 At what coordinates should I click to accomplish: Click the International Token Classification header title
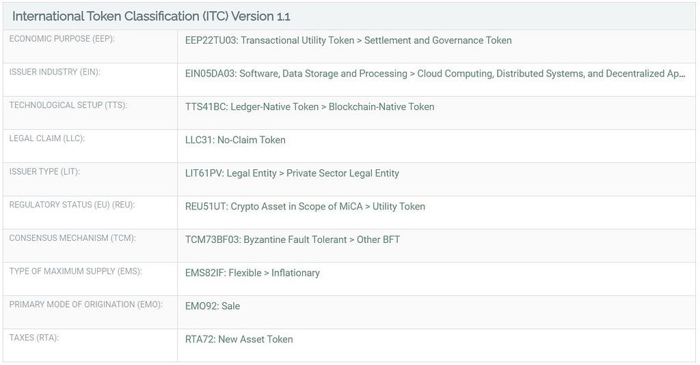point(151,16)
